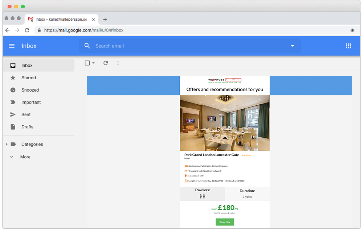The image size is (363, 234).
Task: Open a new browser tab
Action: [105, 20]
